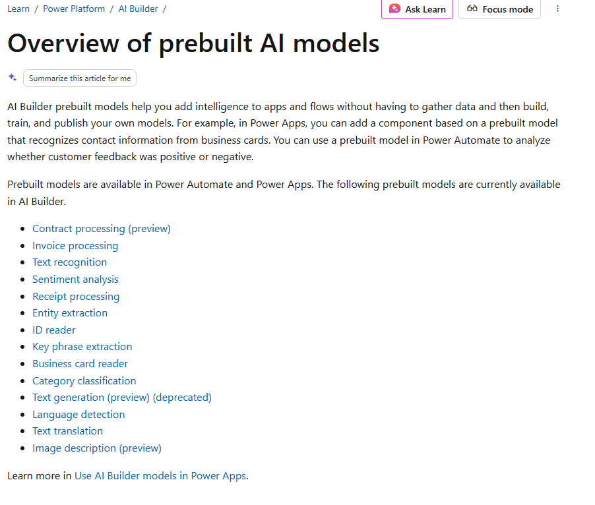Open the Ask Learn chat icon
Screen dimensions: 595x505
[x=394, y=9]
